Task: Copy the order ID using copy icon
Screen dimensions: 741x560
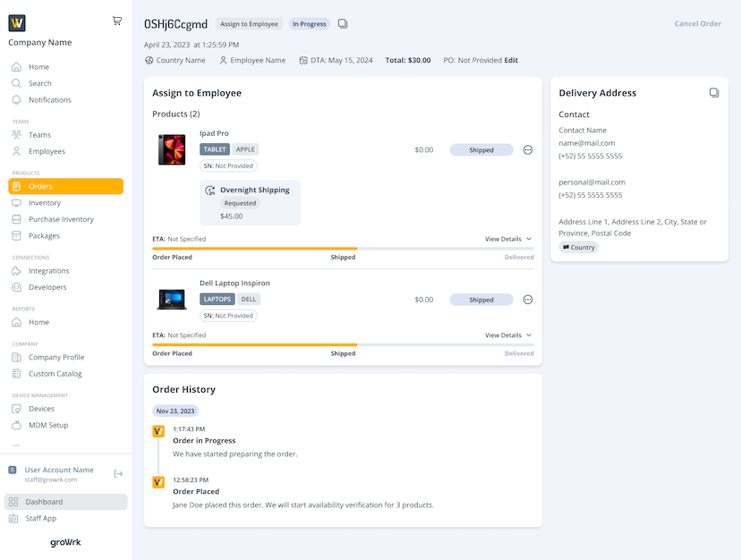Action: tap(343, 24)
